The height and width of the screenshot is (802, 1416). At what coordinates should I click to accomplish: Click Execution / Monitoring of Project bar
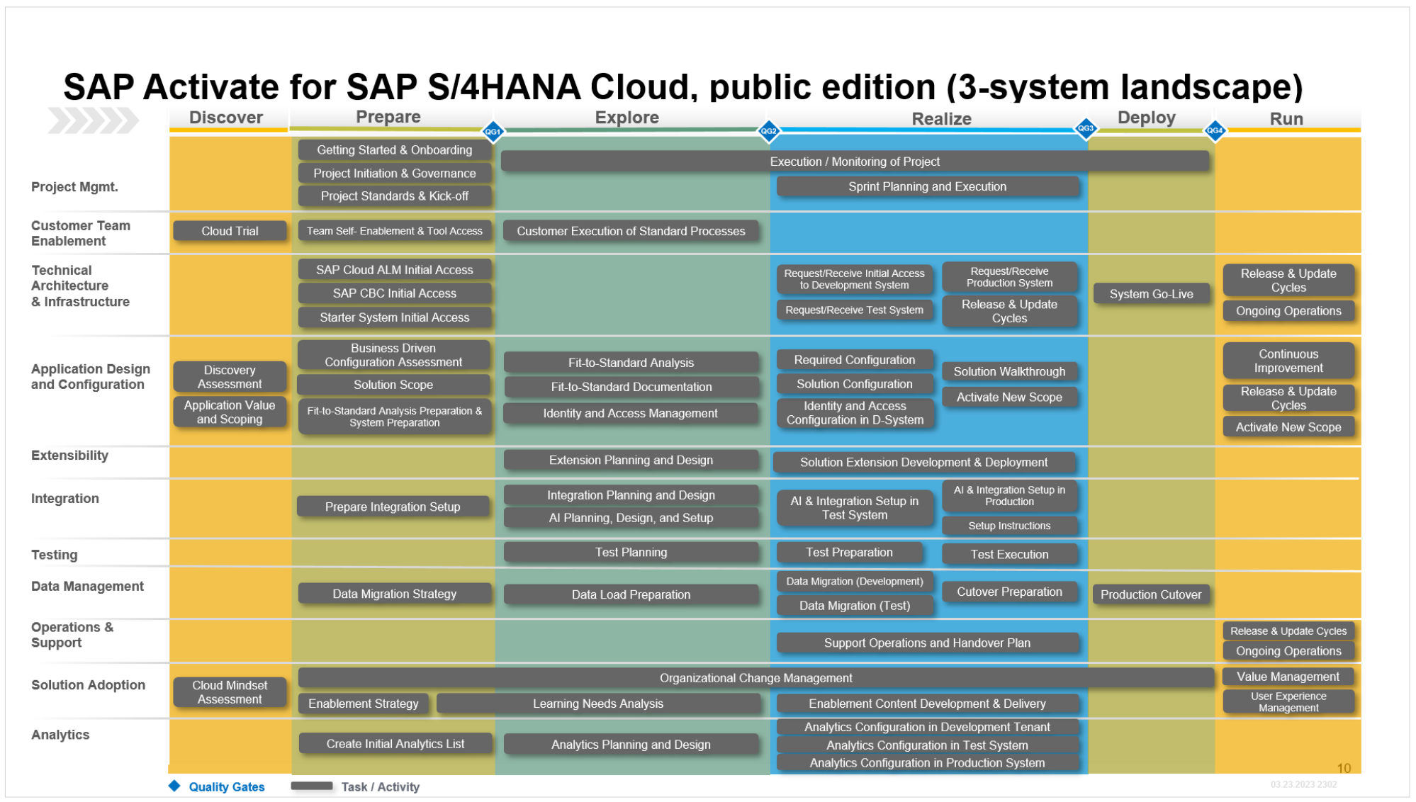coord(855,162)
